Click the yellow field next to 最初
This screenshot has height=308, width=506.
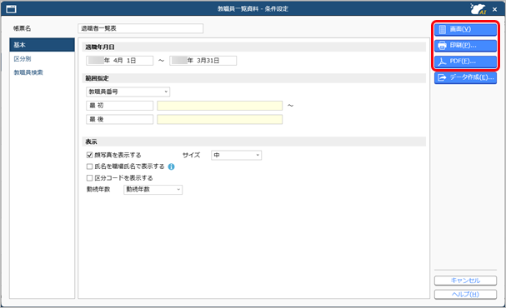(x=220, y=106)
